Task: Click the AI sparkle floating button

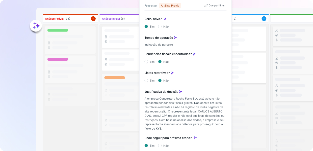Action: pos(36,26)
